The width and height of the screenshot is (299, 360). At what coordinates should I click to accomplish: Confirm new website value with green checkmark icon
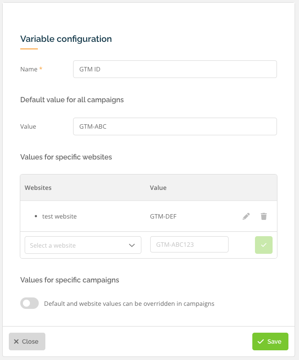click(263, 244)
